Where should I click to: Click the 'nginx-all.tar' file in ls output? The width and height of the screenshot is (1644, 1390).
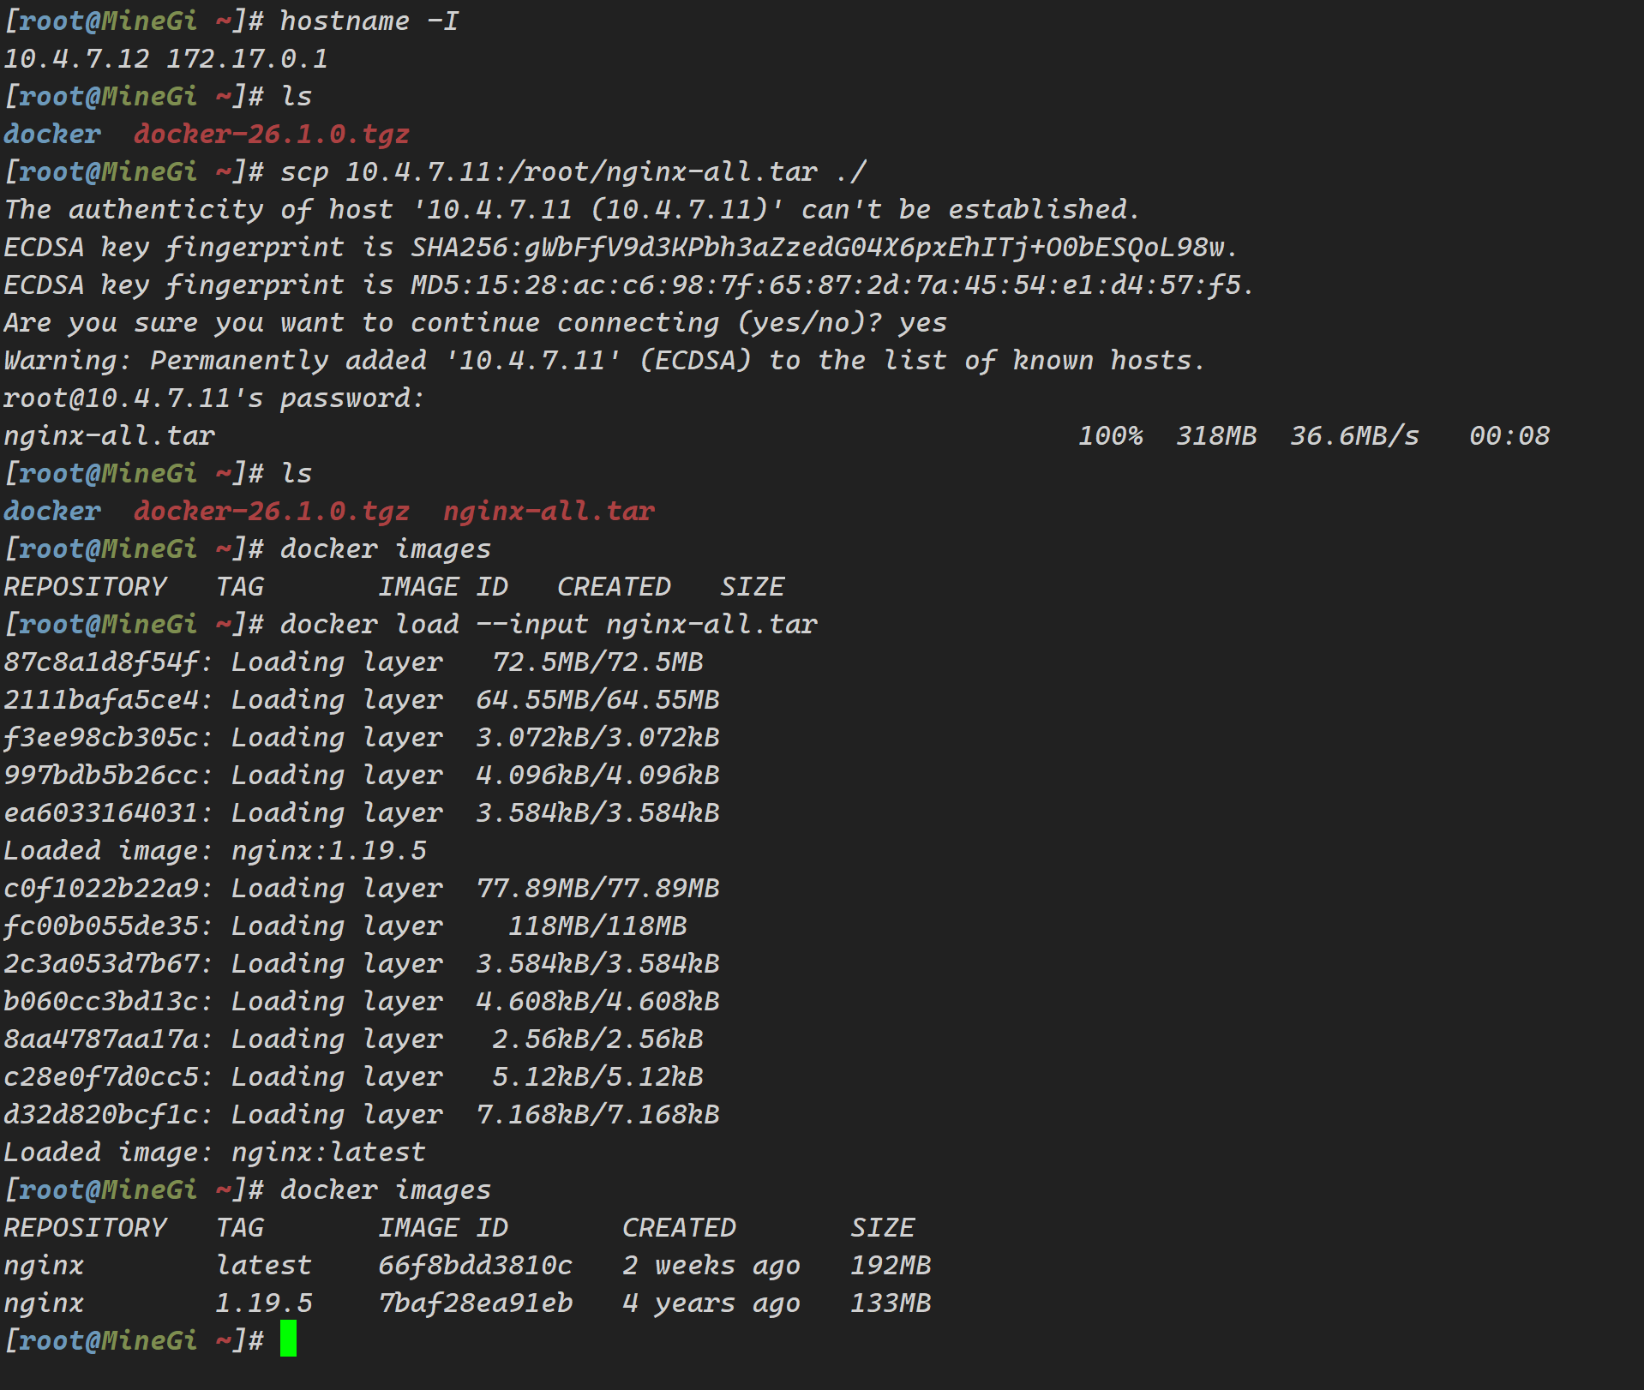549,511
